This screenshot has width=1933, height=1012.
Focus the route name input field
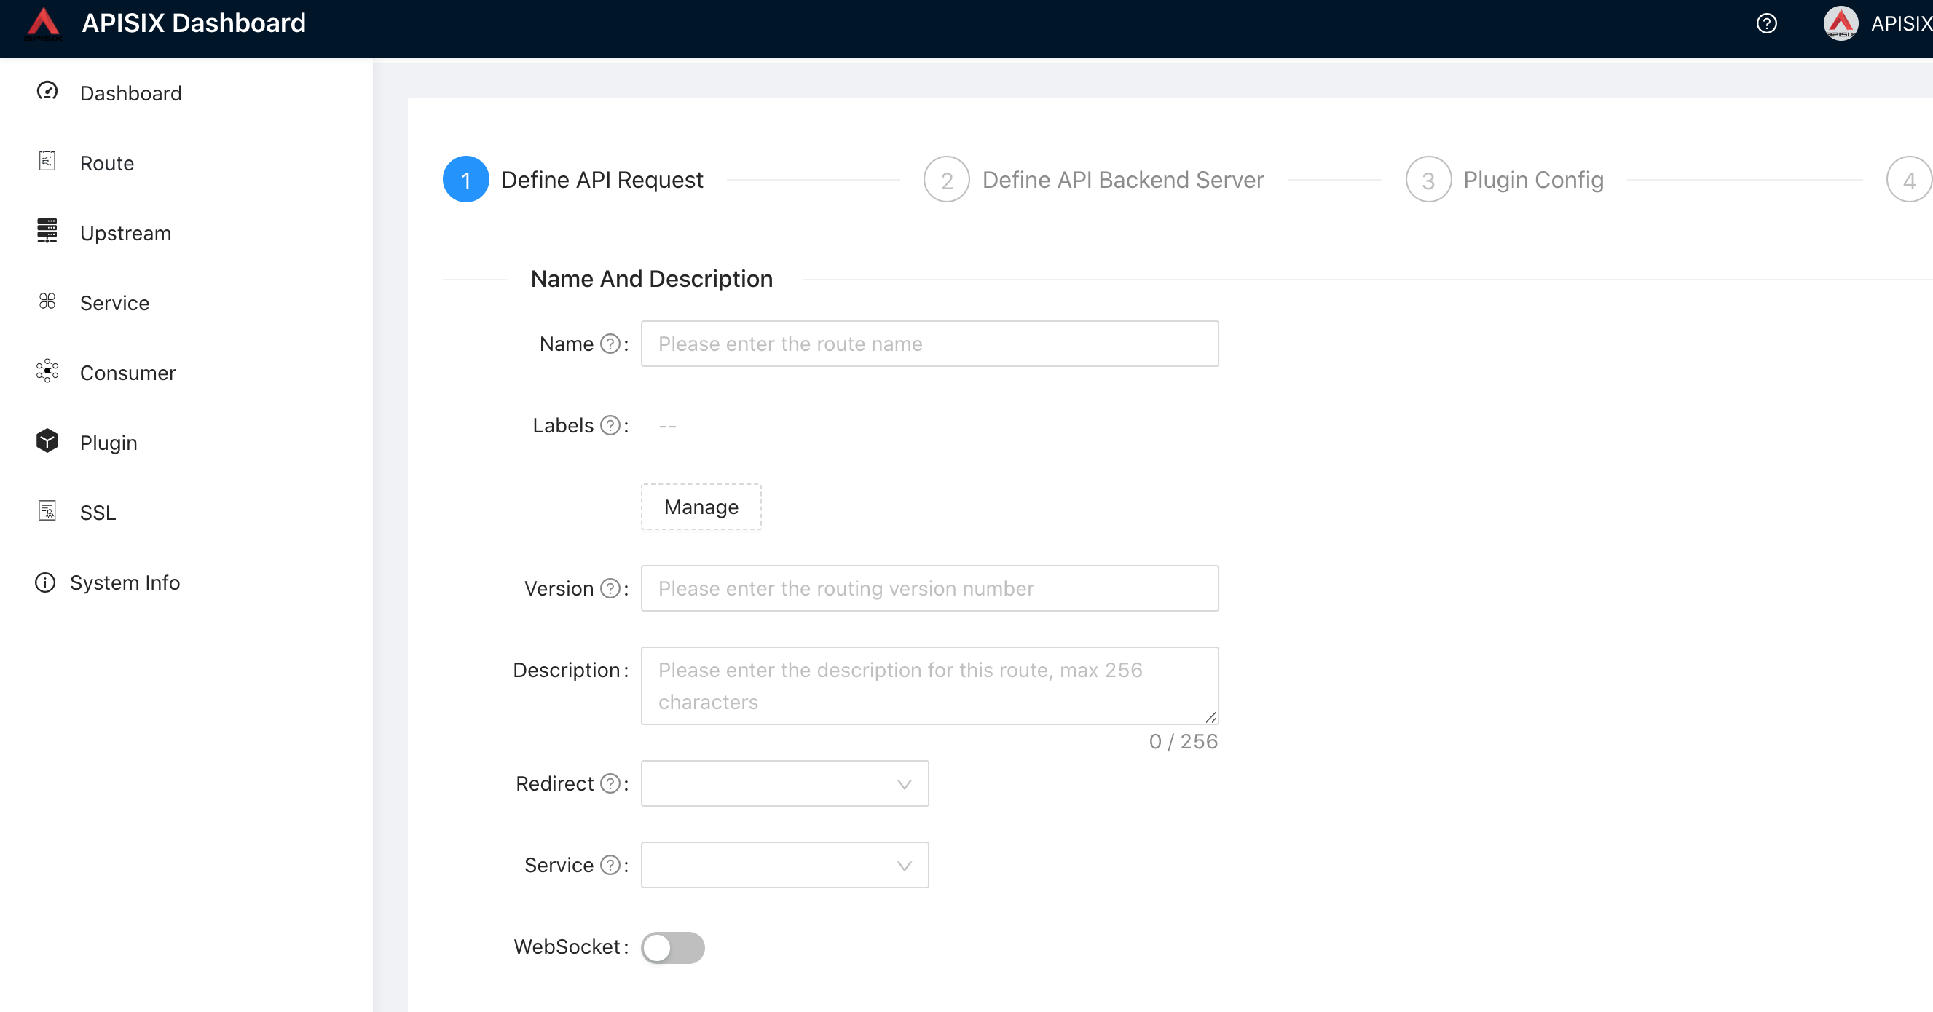[x=930, y=344]
